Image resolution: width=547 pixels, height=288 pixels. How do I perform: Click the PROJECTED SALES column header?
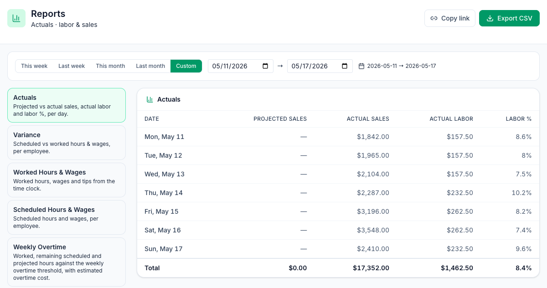pyautogui.click(x=280, y=119)
